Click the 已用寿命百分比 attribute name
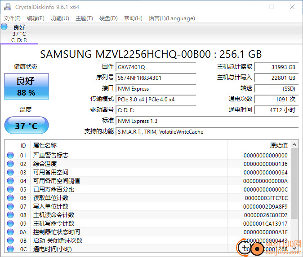Viewport: 303px width, 257px height. pos(53,189)
